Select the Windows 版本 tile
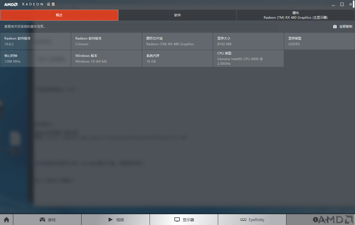 pos(106,58)
